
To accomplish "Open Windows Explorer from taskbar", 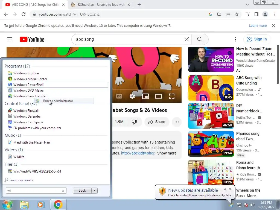I will [x=24, y=205].
